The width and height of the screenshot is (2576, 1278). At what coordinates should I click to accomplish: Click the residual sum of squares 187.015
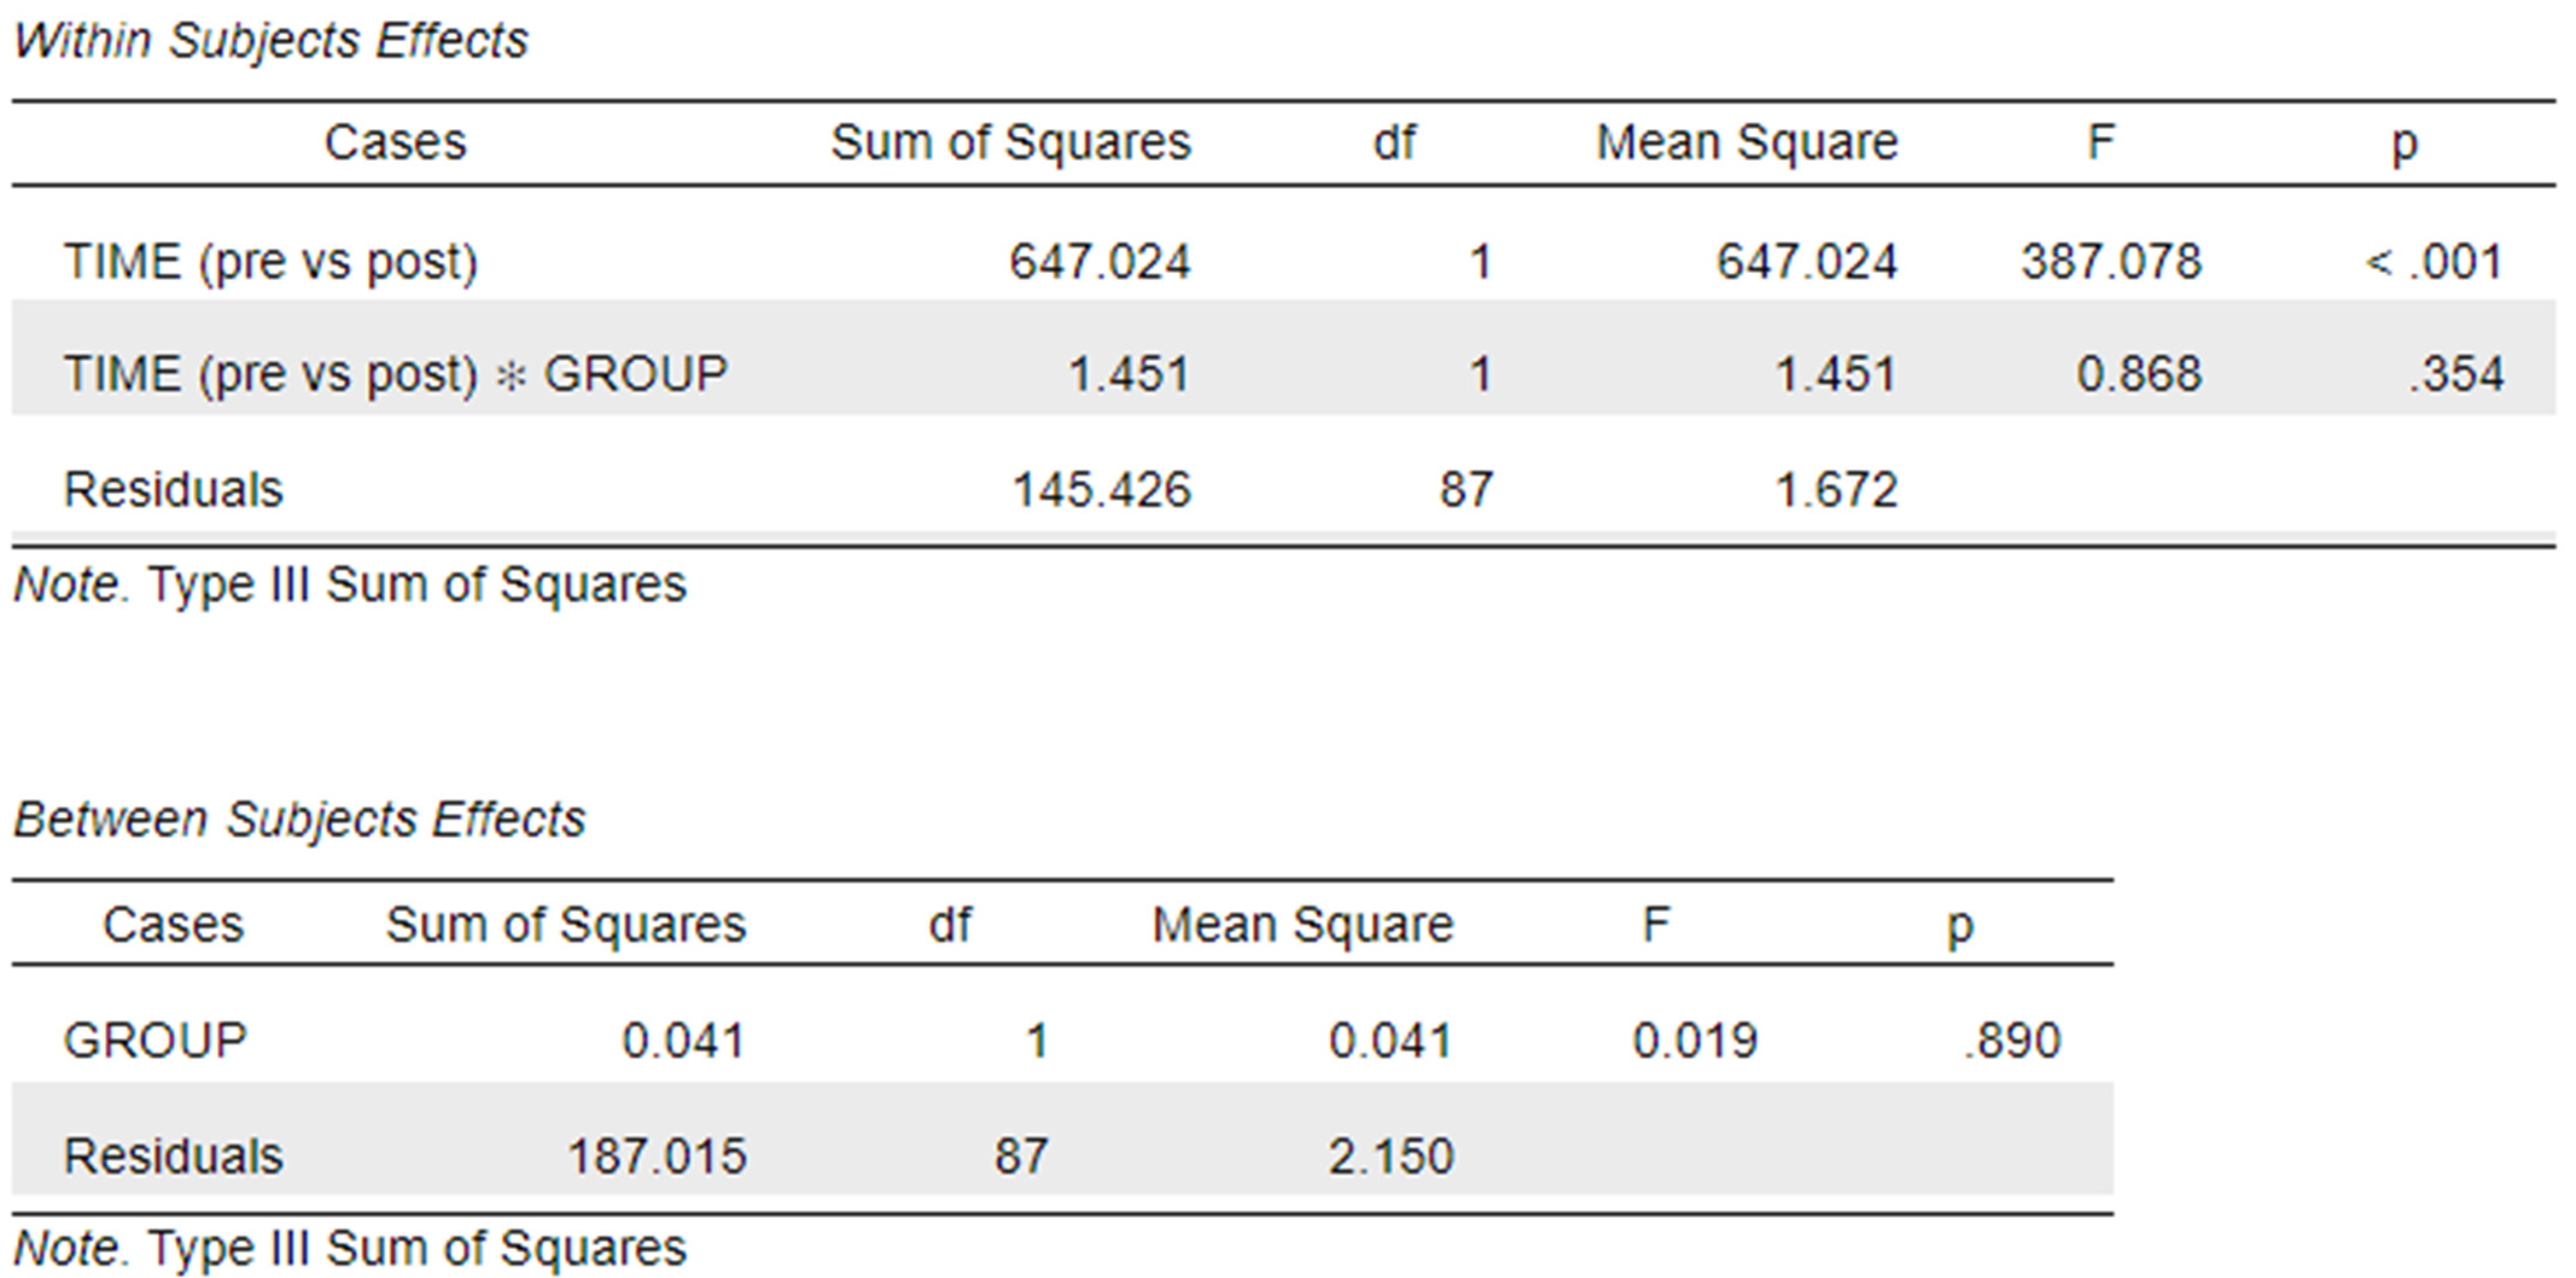click(x=657, y=1156)
